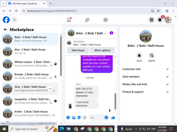Show hidden system tray icons
The height and width of the screenshot is (132, 177).
[136, 129]
